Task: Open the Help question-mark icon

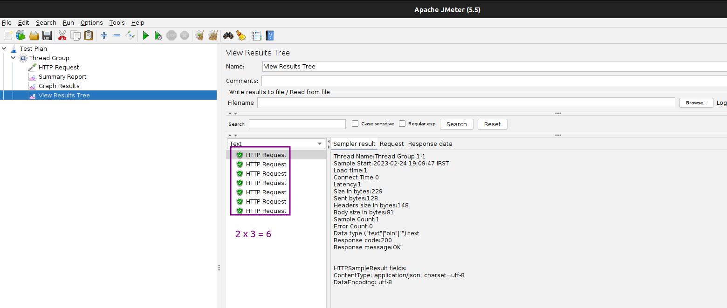Action: pyautogui.click(x=269, y=35)
